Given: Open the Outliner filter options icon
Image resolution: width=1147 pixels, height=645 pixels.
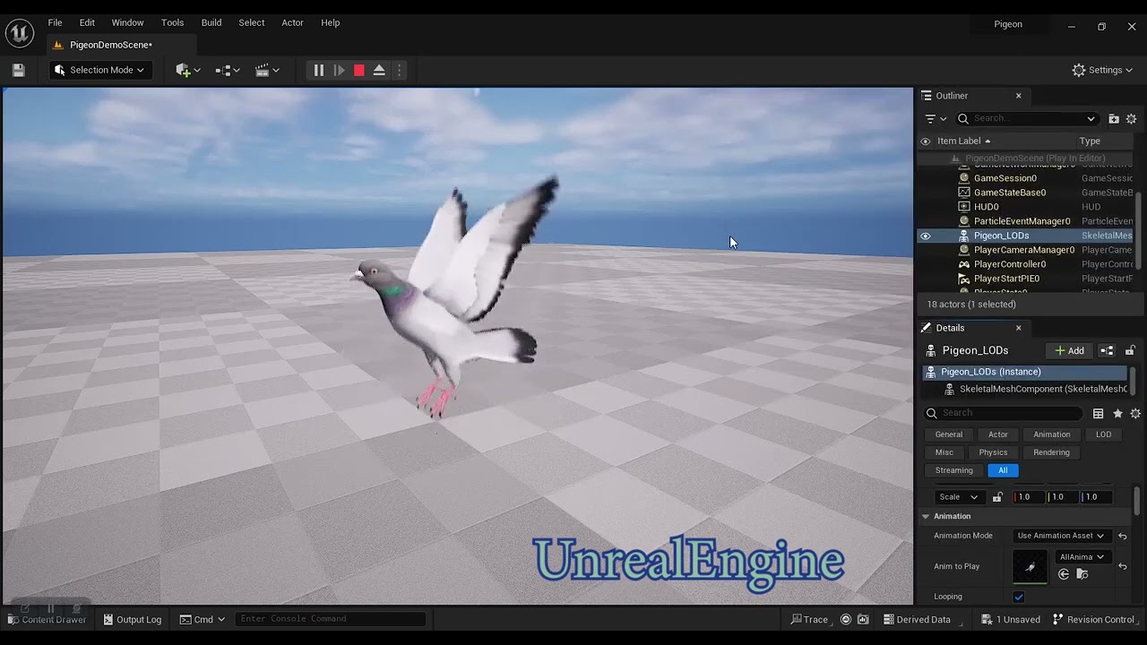Looking at the screenshot, I should (x=936, y=118).
